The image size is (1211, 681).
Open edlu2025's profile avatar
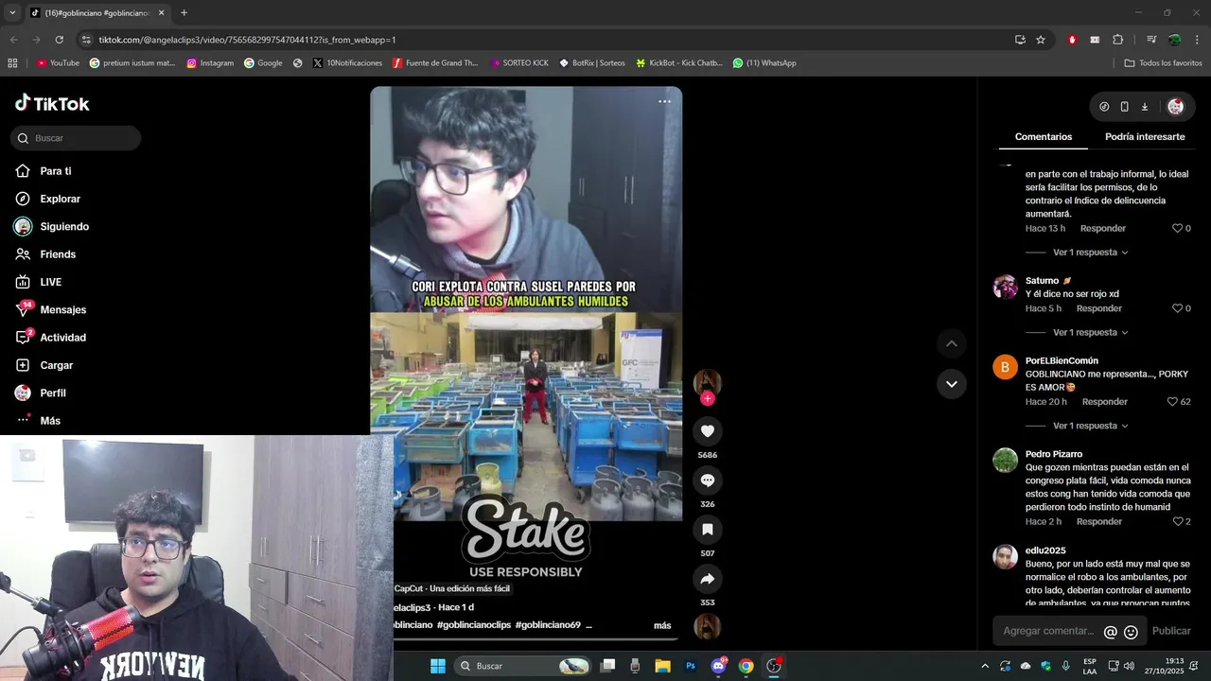(x=1005, y=557)
